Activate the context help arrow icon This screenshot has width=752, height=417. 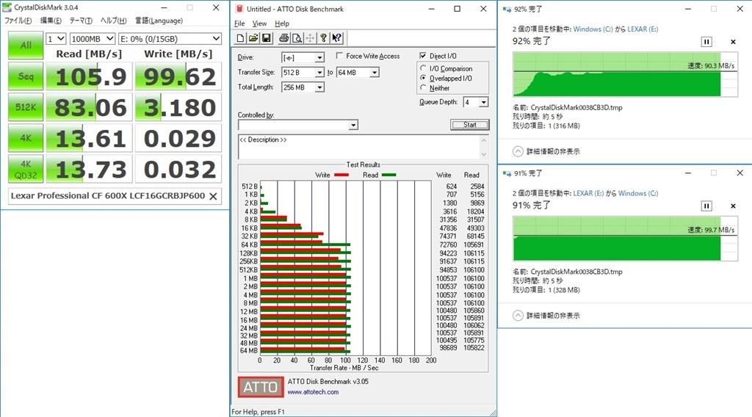[x=336, y=38]
